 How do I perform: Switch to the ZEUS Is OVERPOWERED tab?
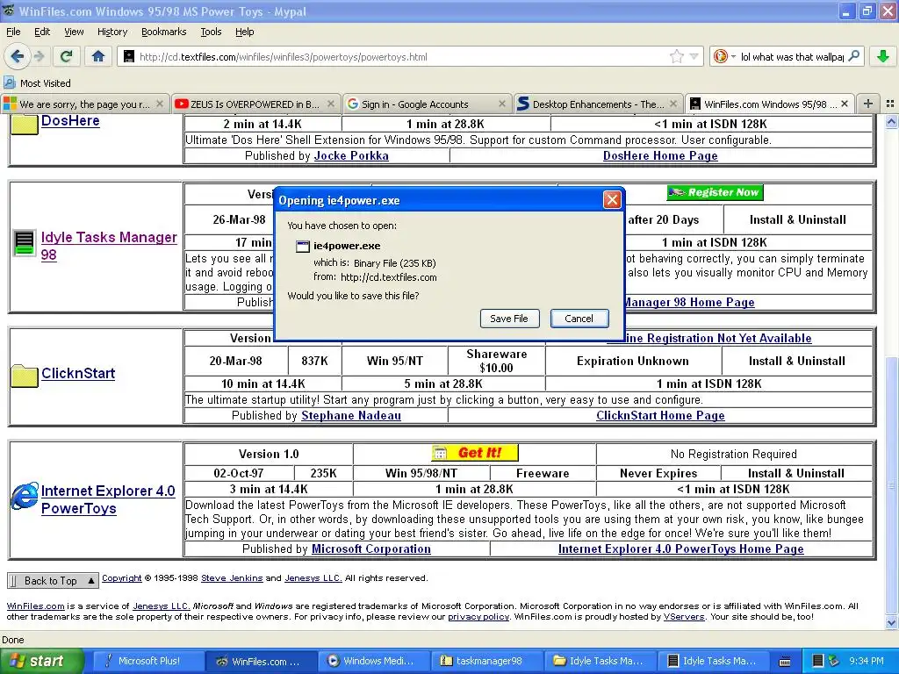255,104
